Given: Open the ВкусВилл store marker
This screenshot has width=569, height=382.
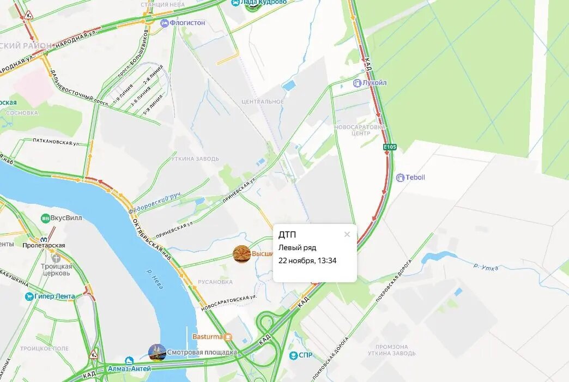Looking at the screenshot, I should pyautogui.click(x=45, y=219).
